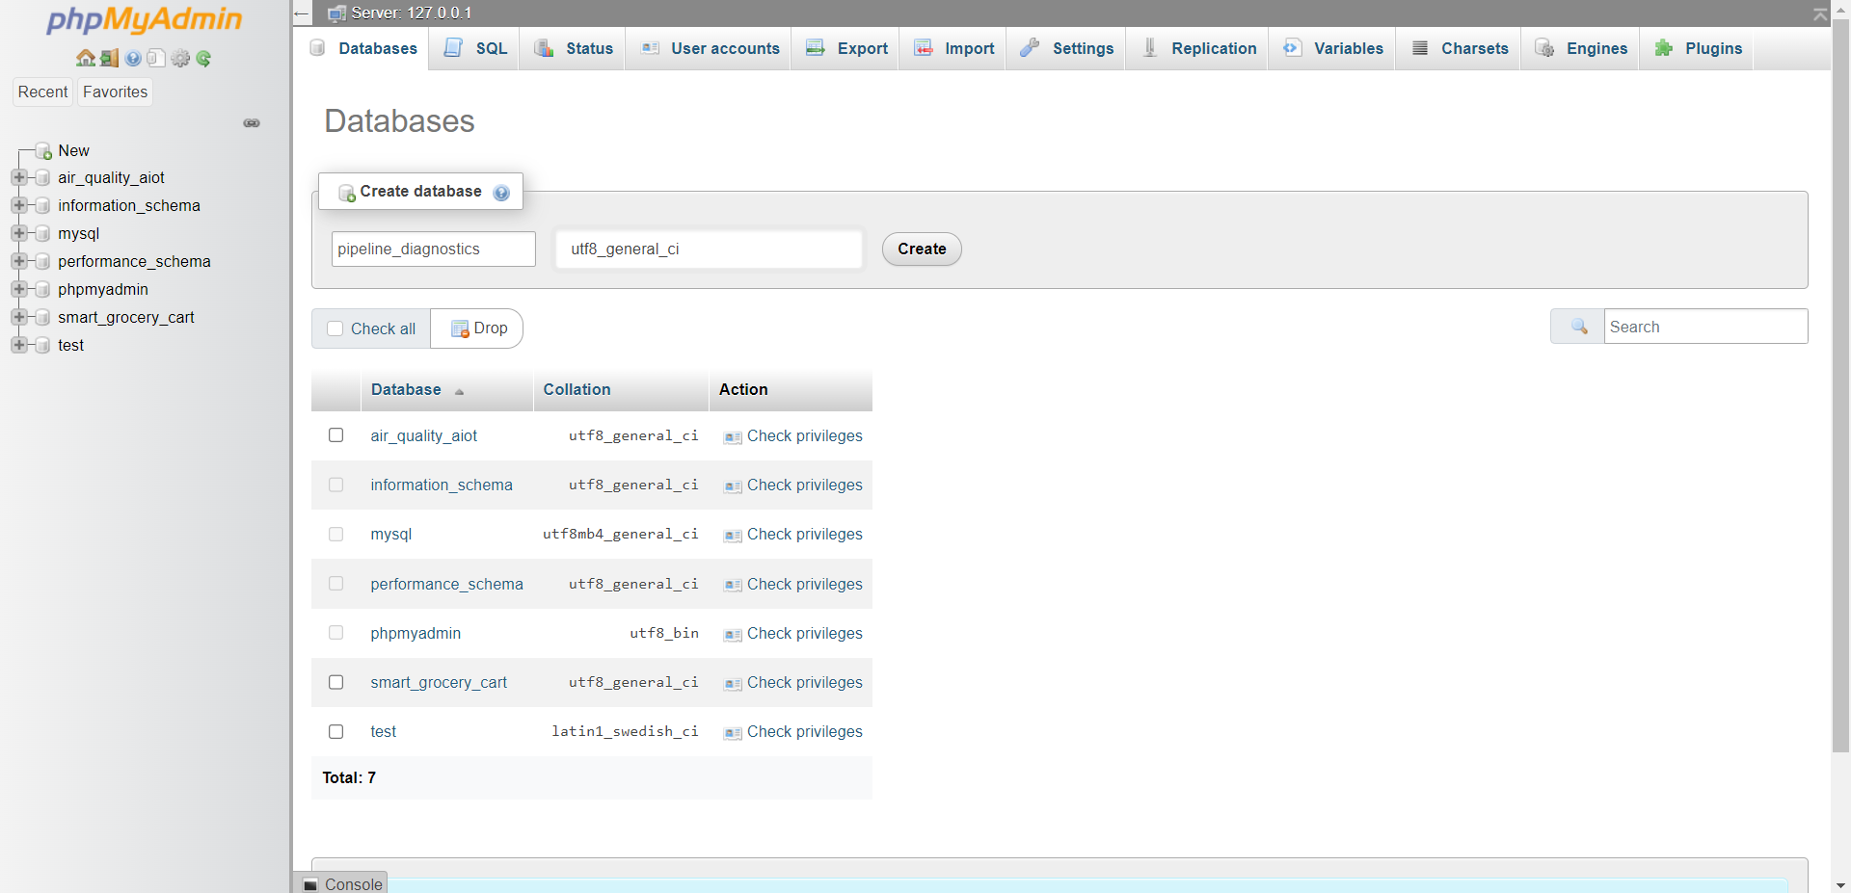Viewport: 1851px width, 893px height.
Task: Show the Favorites tables list
Action: 115,92
